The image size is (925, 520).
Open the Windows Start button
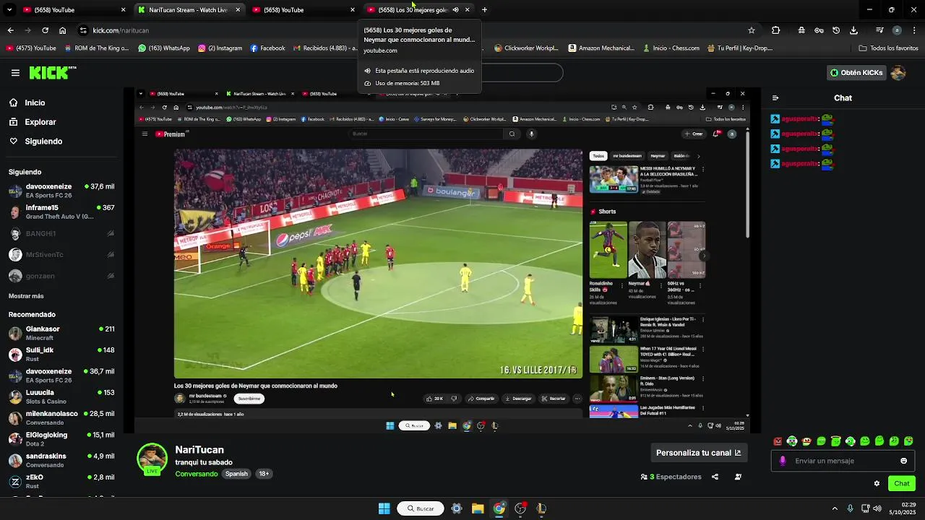(x=384, y=508)
